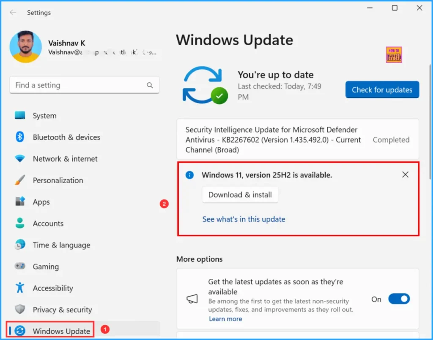
Task: Toggle off Get the latest updates switch
Action: (x=399, y=299)
